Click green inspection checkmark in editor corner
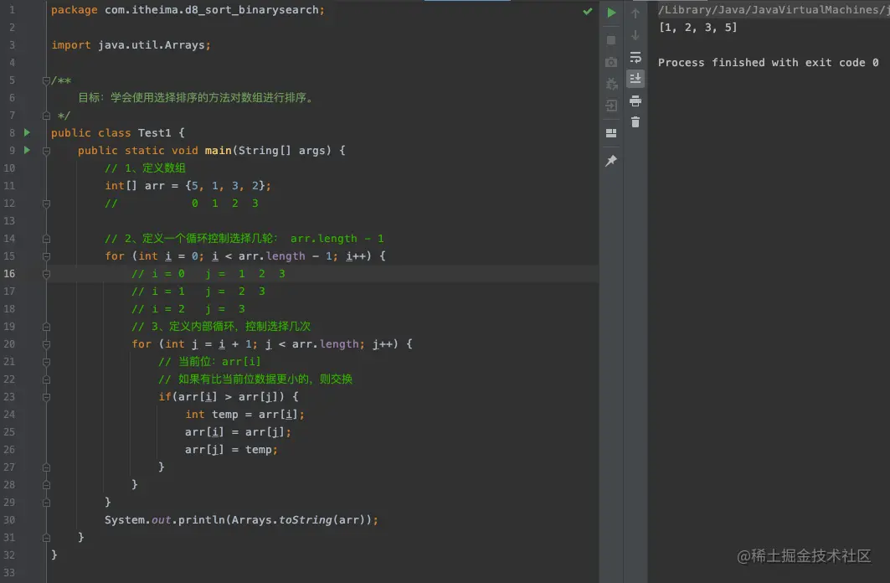Viewport: 890px width, 583px height. click(588, 11)
